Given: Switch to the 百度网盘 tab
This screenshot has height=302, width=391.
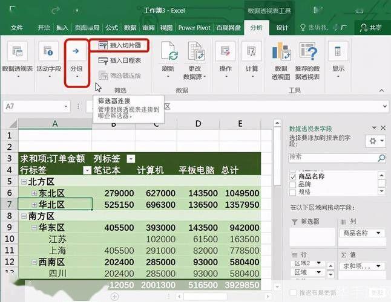Looking at the screenshot, I should click(228, 28).
